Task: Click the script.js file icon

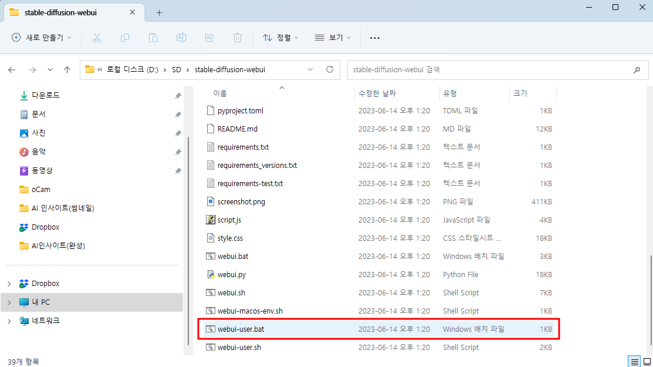Action: (211, 220)
